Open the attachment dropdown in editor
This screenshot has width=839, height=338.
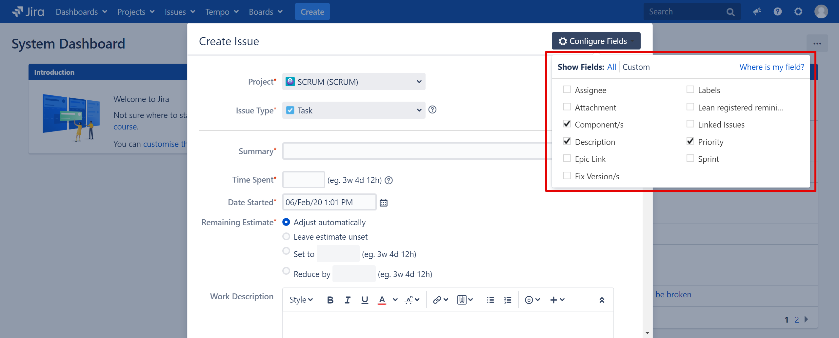click(x=465, y=300)
